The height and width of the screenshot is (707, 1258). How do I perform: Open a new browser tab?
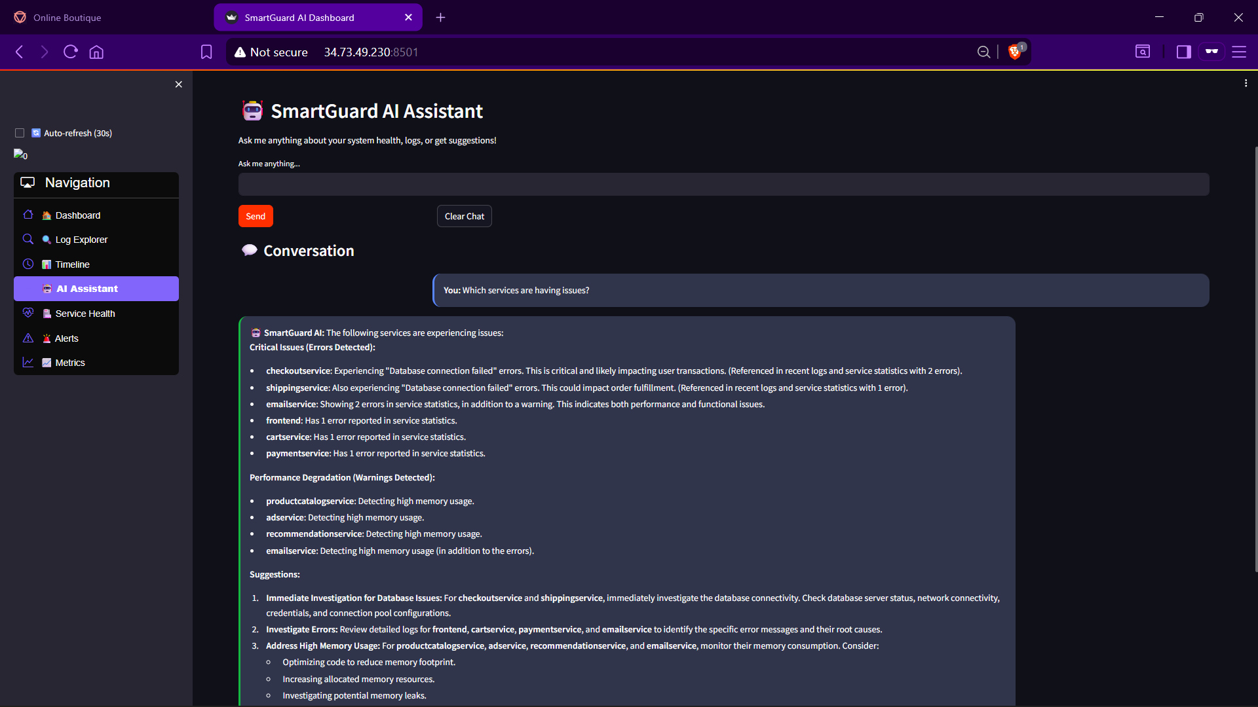440,18
